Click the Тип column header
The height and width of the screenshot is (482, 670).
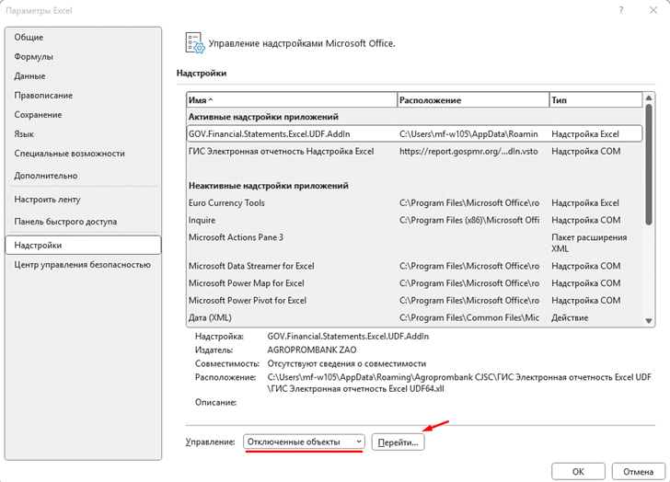click(594, 99)
